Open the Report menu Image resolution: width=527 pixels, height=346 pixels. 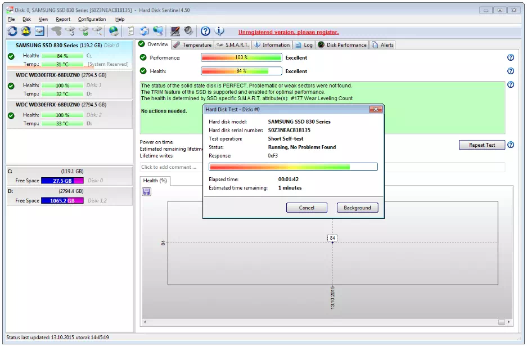pos(63,19)
